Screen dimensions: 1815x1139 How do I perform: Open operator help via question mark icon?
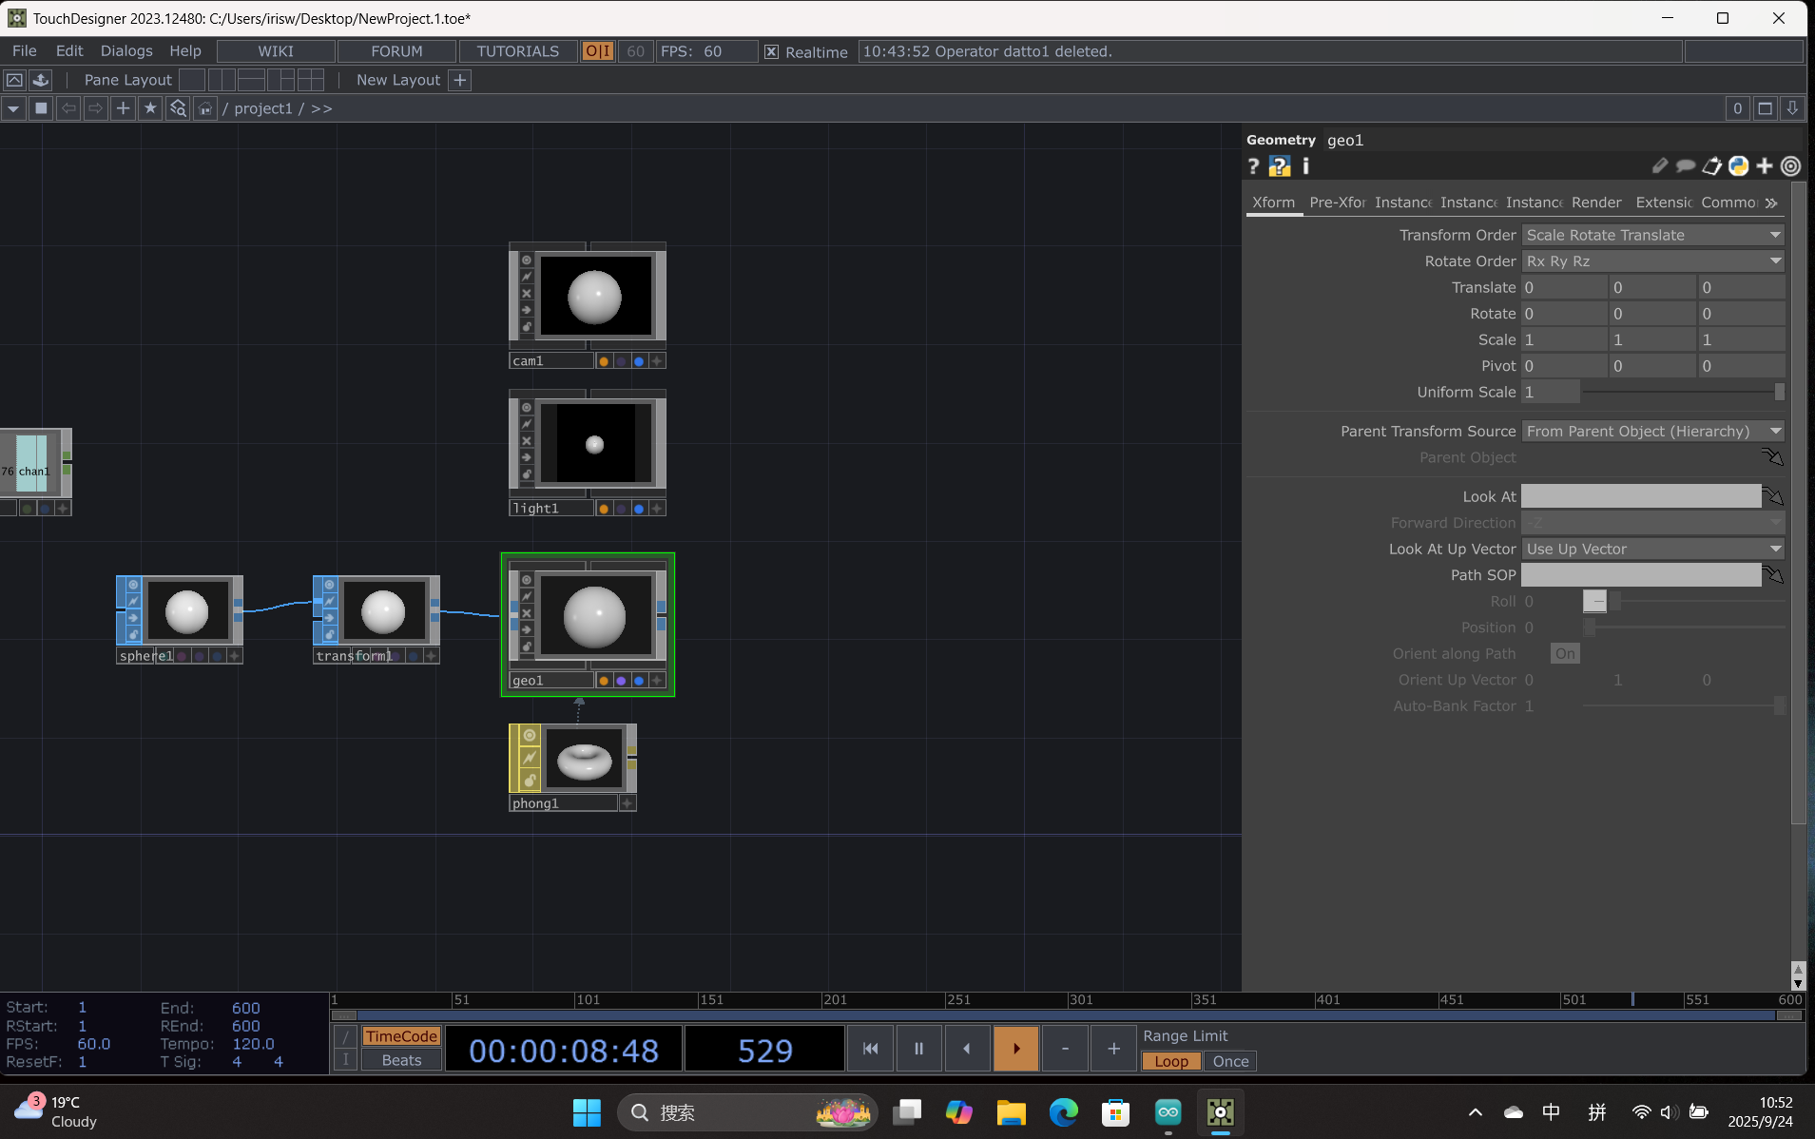[1253, 166]
